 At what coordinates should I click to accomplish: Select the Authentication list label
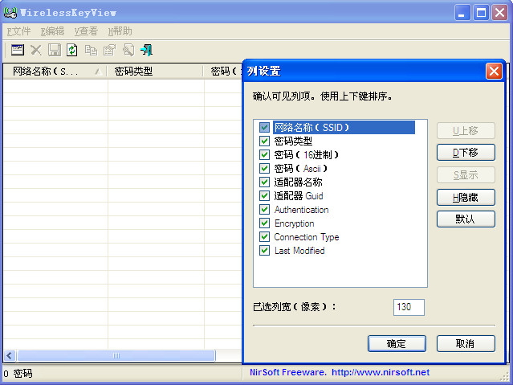click(x=301, y=209)
